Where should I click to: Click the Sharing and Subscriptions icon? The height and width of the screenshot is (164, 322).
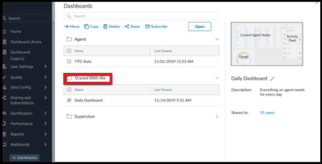pyautogui.click(x=4, y=97)
